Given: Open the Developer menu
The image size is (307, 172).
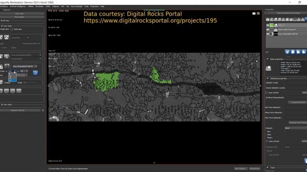Looking at the screenshot, I should pyautogui.click(x=39, y=6).
